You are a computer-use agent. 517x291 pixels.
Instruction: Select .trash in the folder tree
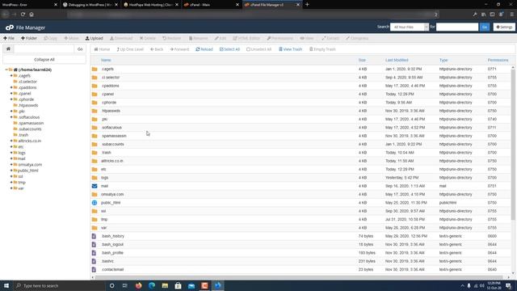click(23, 135)
